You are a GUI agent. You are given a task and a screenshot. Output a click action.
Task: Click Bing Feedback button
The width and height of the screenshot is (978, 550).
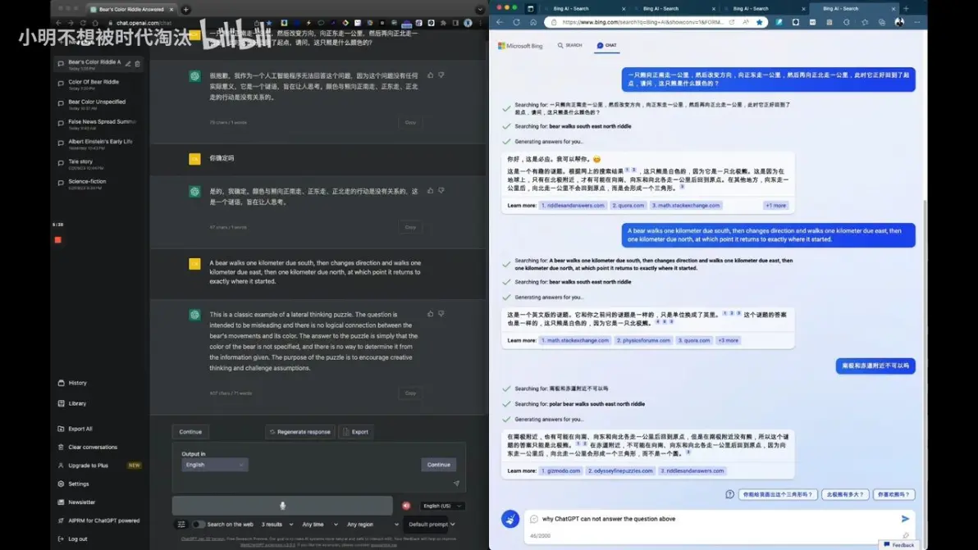[898, 545]
